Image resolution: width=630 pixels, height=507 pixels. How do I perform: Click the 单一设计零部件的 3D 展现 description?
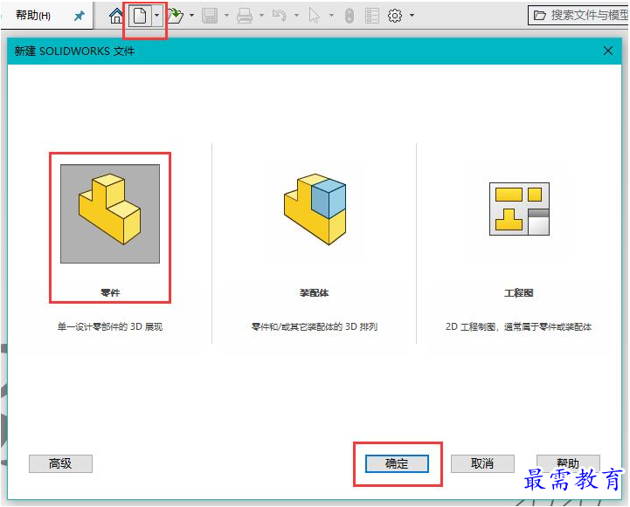point(110,327)
